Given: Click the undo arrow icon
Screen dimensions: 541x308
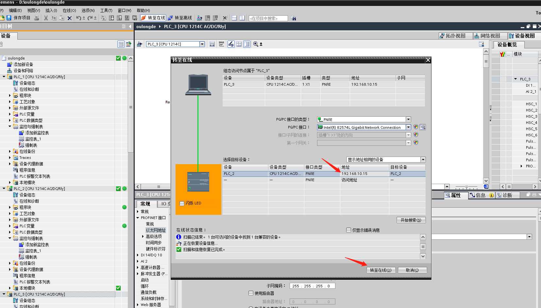Looking at the screenshot, I should click(78, 18).
